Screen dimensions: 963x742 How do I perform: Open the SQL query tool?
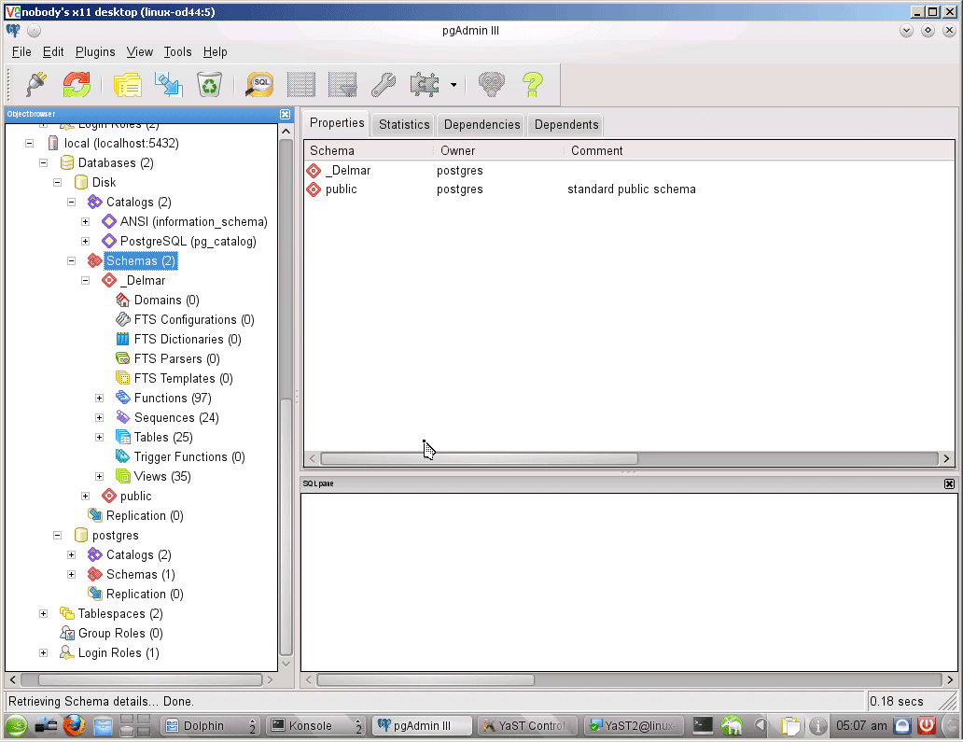[x=259, y=84]
